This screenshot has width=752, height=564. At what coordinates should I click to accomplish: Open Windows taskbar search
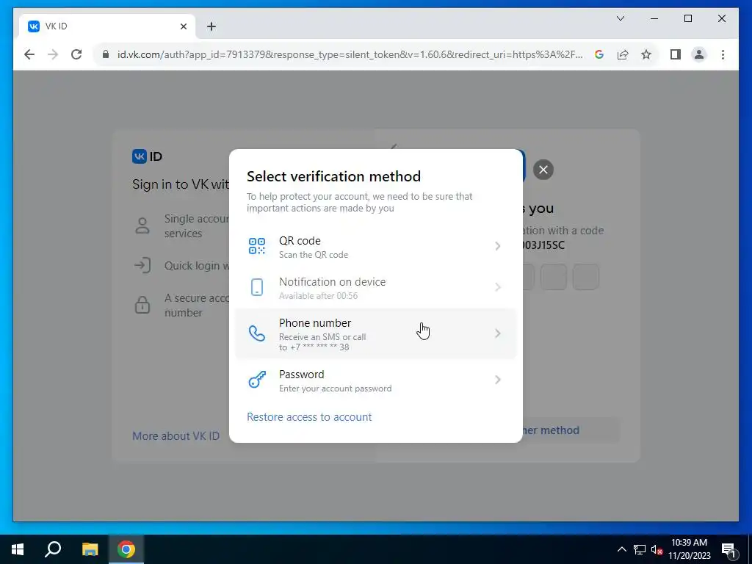coord(53,549)
